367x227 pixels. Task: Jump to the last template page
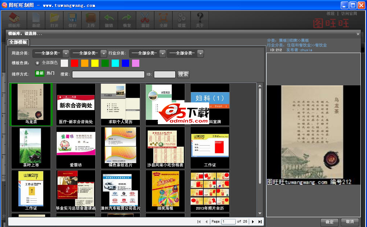click(260, 222)
